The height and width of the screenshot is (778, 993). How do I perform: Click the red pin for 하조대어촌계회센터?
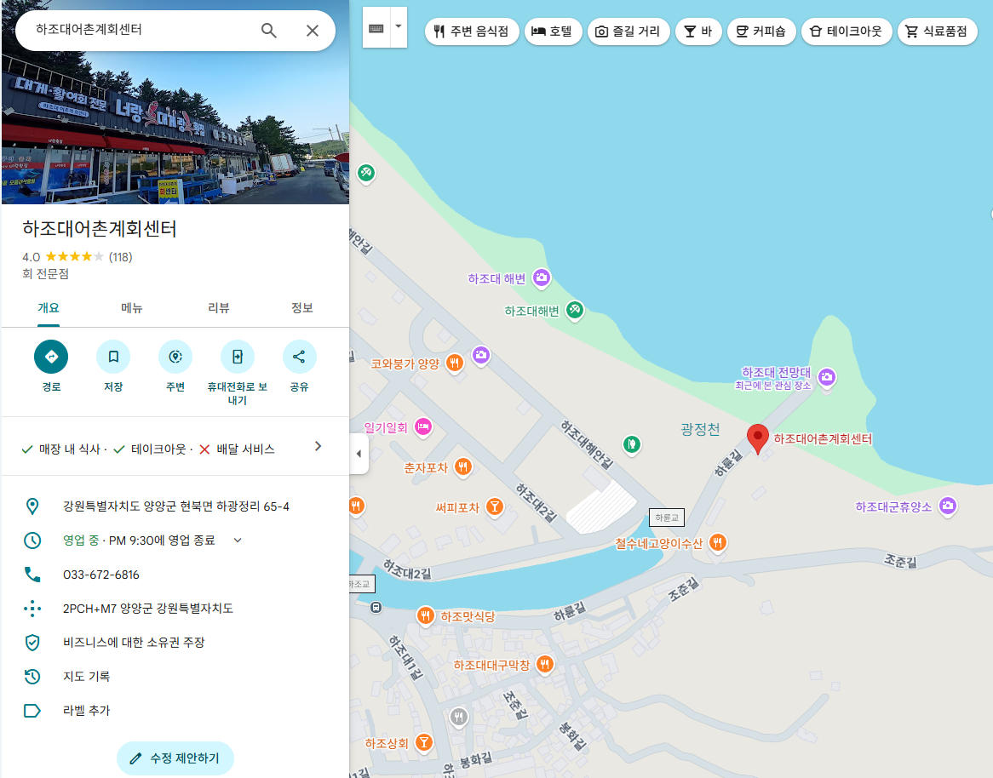pyautogui.click(x=757, y=438)
